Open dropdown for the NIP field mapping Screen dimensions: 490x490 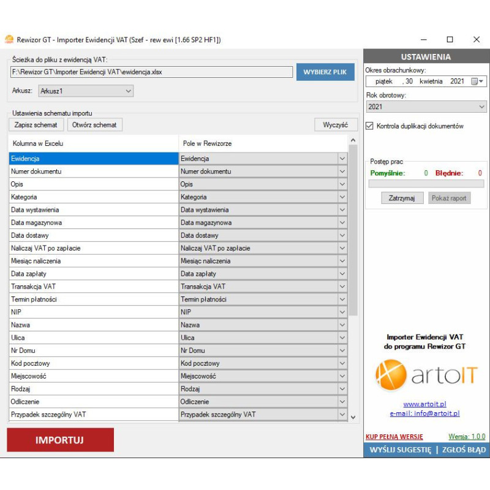(x=342, y=312)
